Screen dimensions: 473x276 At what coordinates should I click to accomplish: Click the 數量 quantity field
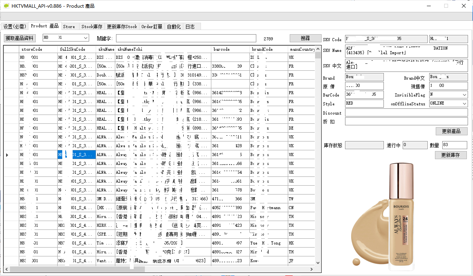(454, 145)
